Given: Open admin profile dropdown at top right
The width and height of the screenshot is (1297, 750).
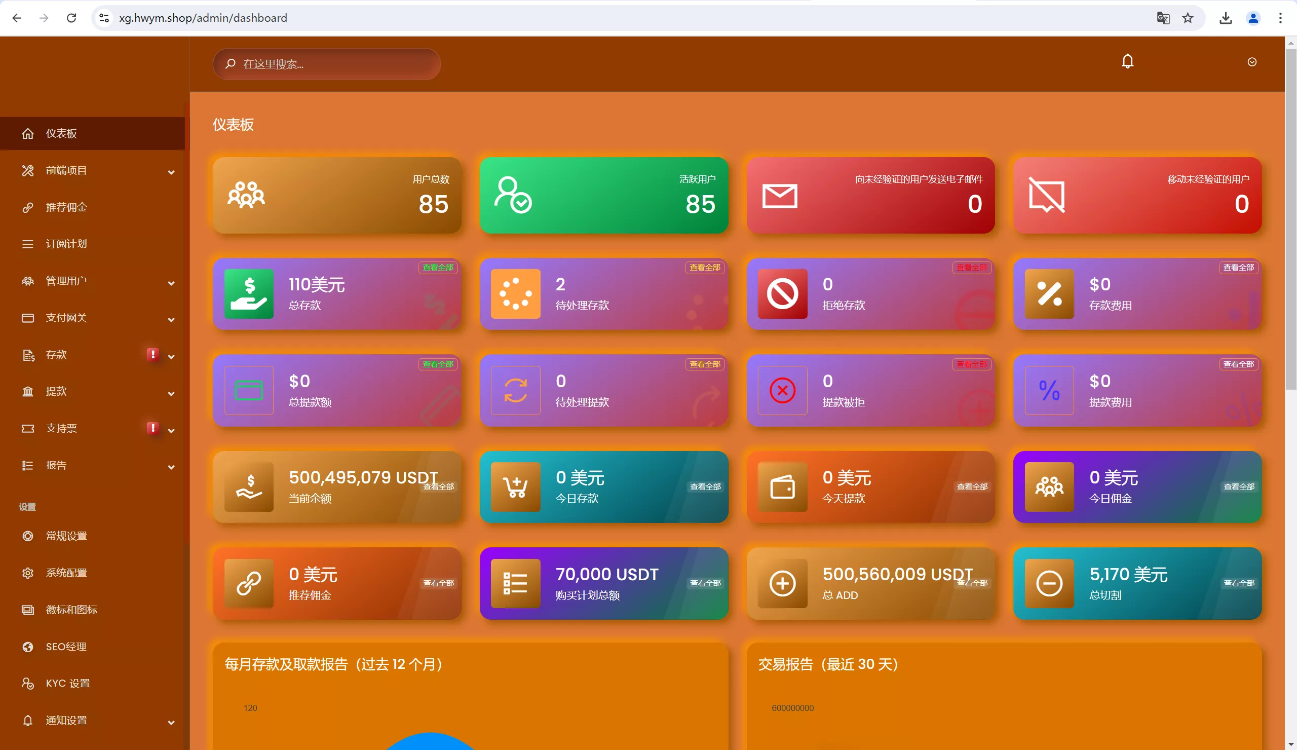Looking at the screenshot, I should click(x=1252, y=62).
